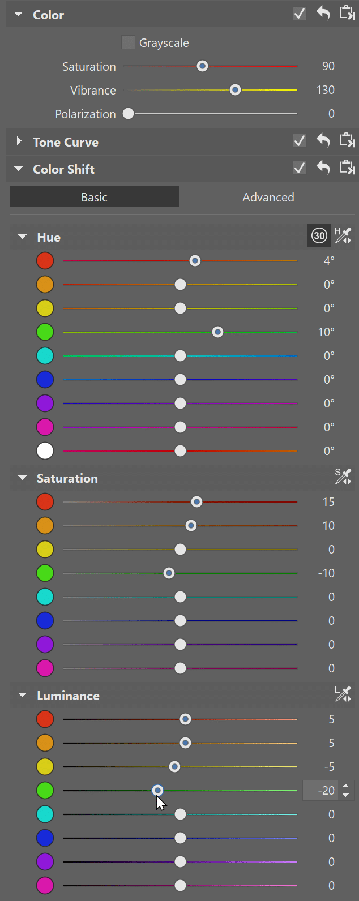The width and height of the screenshot is (359, 901).
Task: Collapse the Hue subsection
Action: (x=23, y=237)
